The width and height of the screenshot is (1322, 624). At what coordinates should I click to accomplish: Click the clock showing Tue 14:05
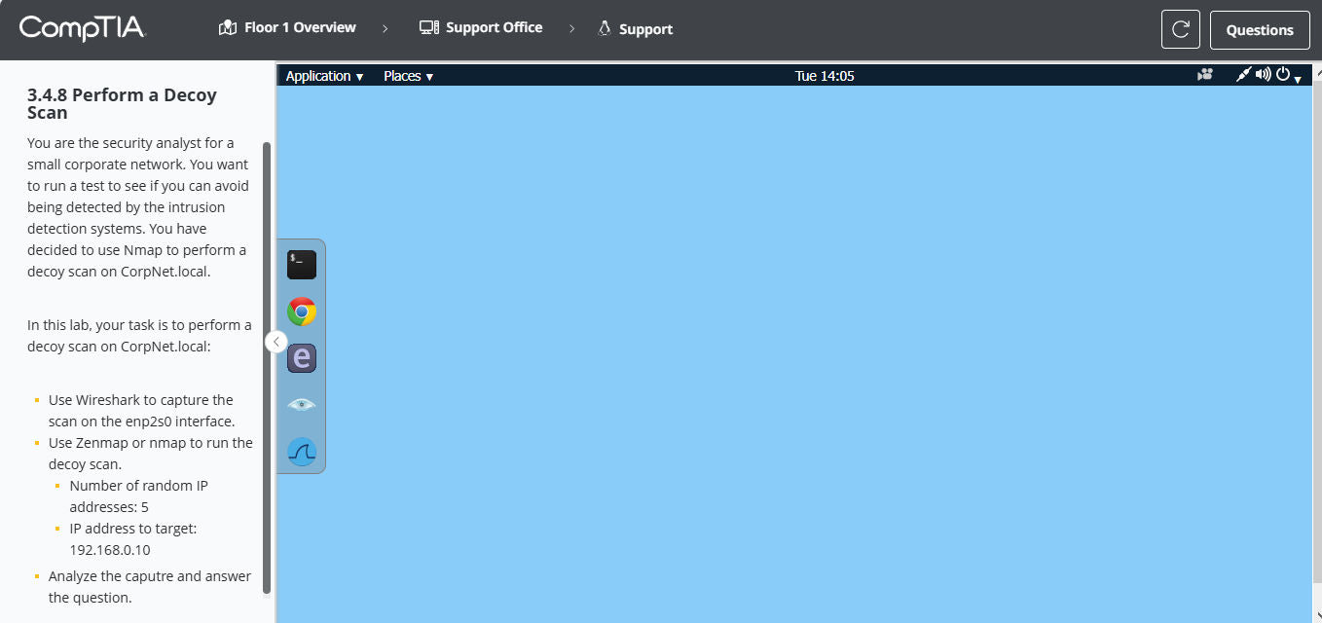click(825, 74)
